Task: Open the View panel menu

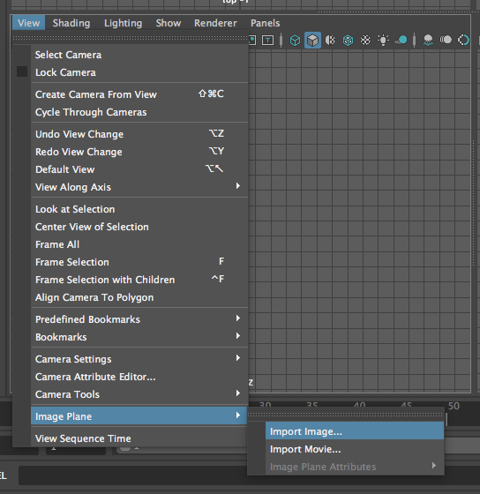Action: pos(29,23)
